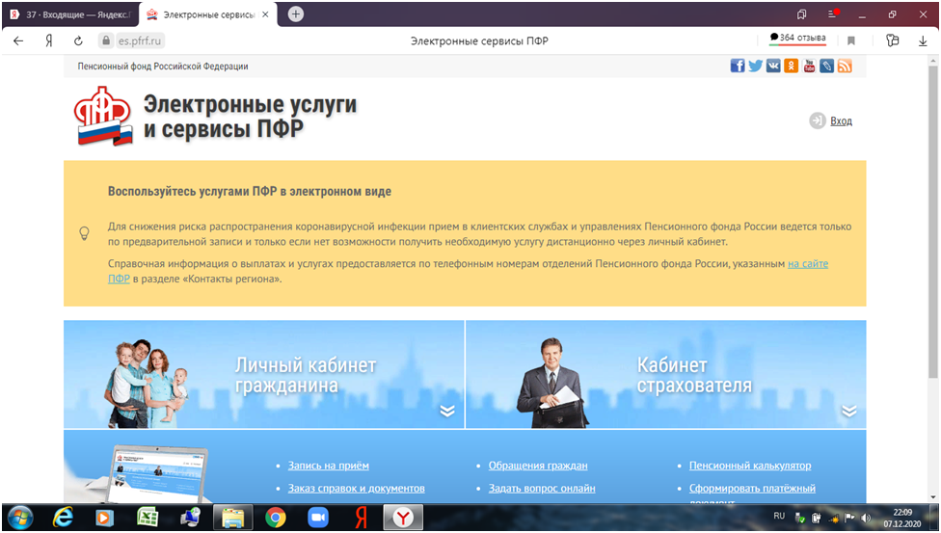Open the Личный кабинет гражданина banner
This screenshot has height=533, width=941.
[264, 375]
